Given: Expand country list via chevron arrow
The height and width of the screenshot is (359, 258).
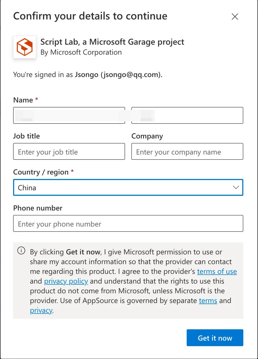Looking at the screenshot, I should pyautogui.click(x=236, y=187).
